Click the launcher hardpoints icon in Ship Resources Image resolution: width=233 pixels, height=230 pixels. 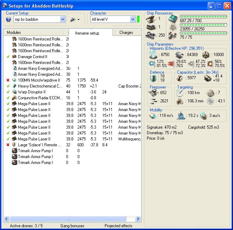pyautogui.click(x=151, y=27)
